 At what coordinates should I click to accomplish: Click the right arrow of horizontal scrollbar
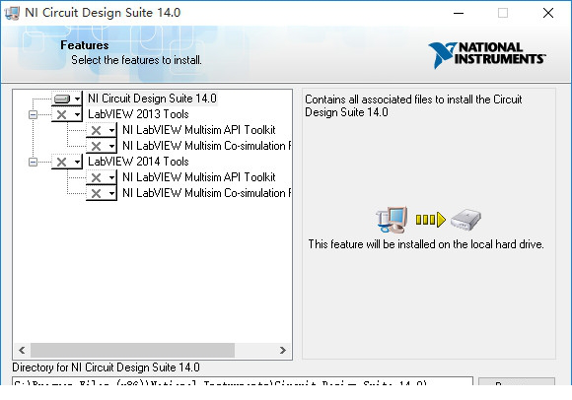pos(283,351)
